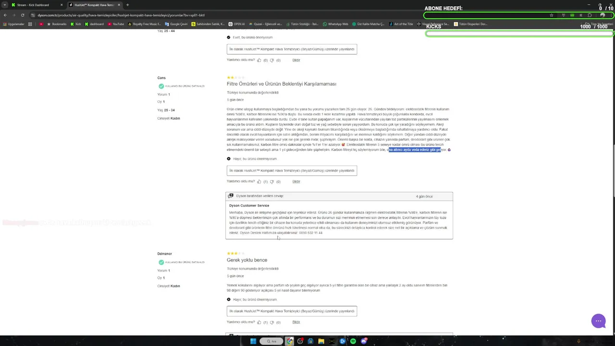Thumbs up the topmost review
Screen dimensions: 615x346
coord(259,60)
